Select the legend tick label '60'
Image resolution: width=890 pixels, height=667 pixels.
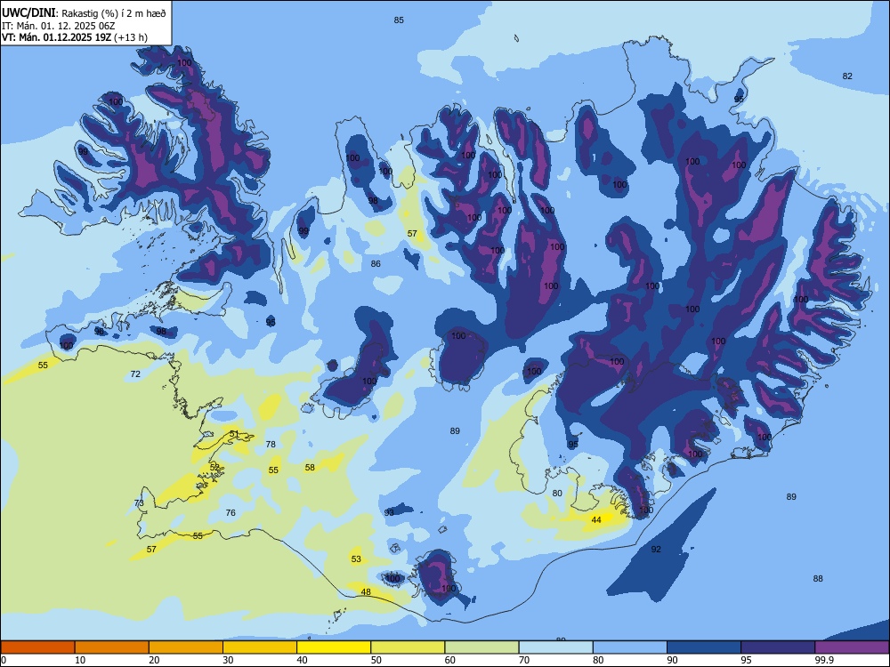click(x=450, y=660)
